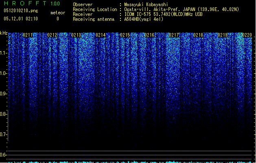
Task: Click the 0219 time marker
Action: [223, 35]
